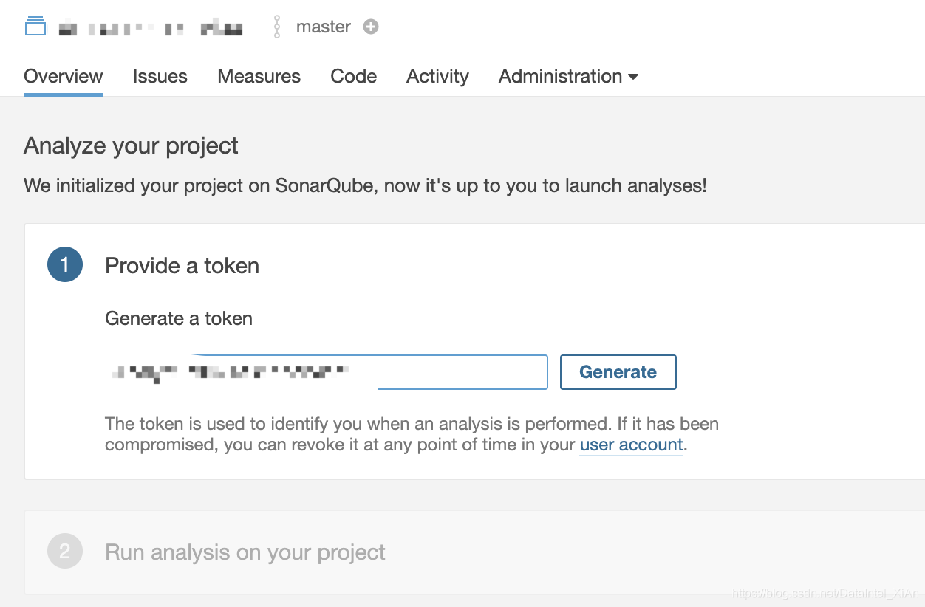Click the plus icon next to master
Image resolution: width=925 pixels, height=607 pixels.
[371, 27]
